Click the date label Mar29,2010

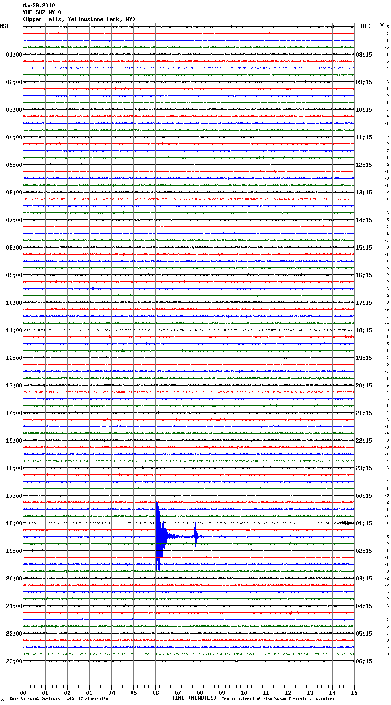[x=39, y=6]
